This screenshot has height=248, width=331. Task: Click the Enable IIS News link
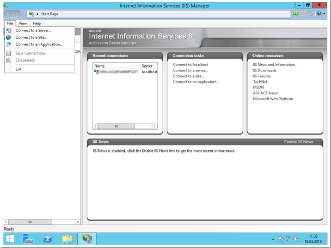[298, 142]
